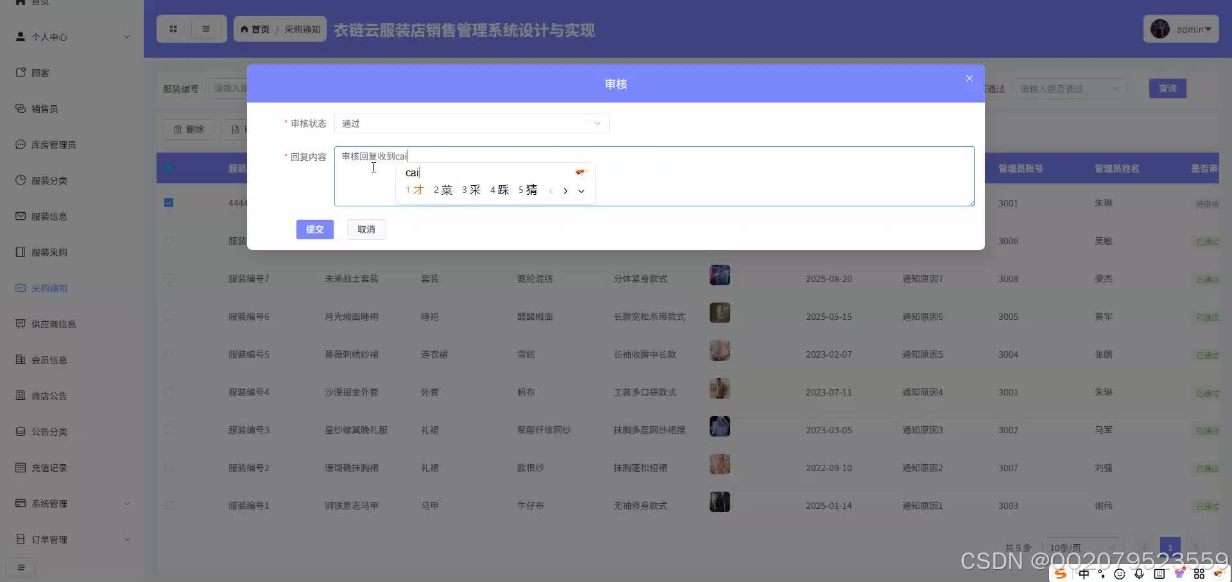Image resolution: width=1232 pixels, height=582 pixels.
Task: Click the IME soft keyboard icon
Action: [1159, 574]
